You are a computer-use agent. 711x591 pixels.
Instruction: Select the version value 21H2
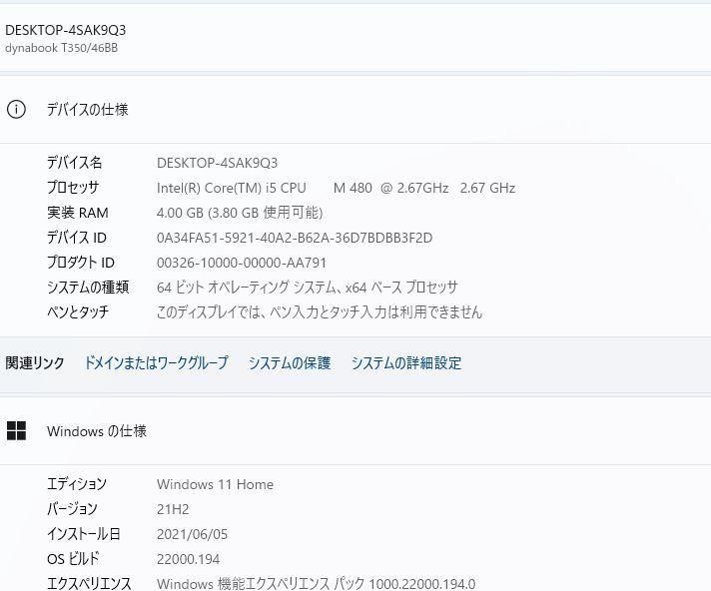[173, 509]
